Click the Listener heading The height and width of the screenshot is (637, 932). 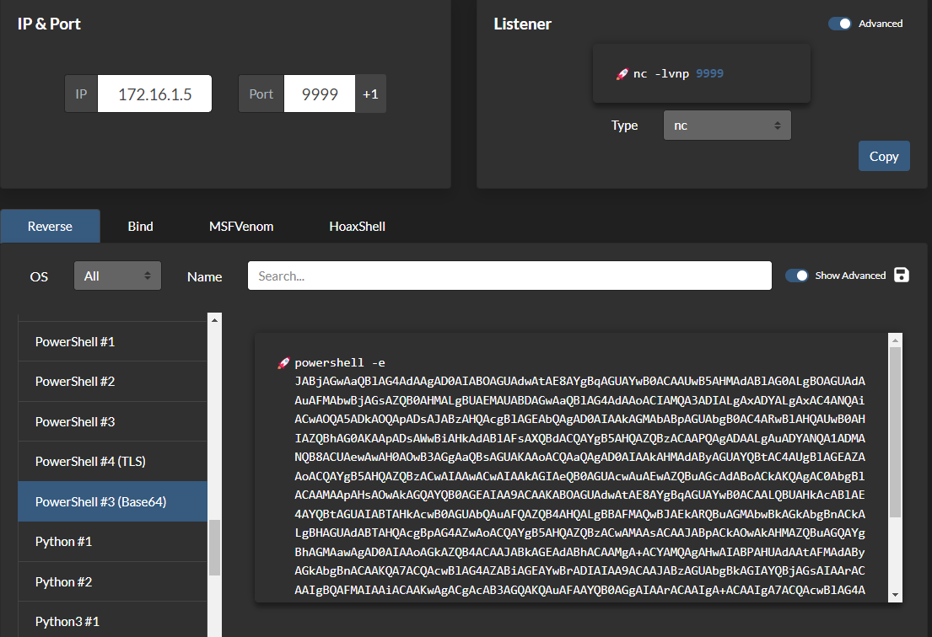522,24
